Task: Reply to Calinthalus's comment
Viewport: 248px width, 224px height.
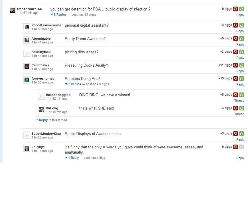Action: click(240, 71)
